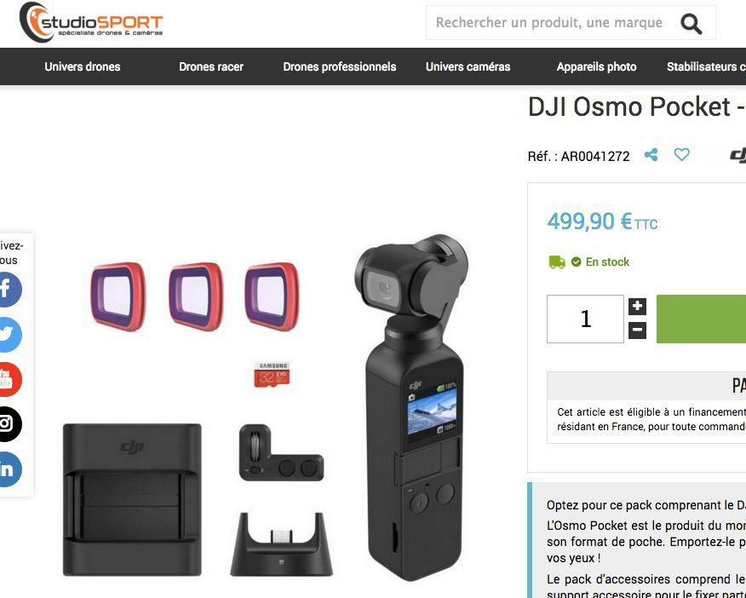Click the green add-to-cart button
Image resolution: width=746 pixels, height=598 pixels.
click(701, 319)
